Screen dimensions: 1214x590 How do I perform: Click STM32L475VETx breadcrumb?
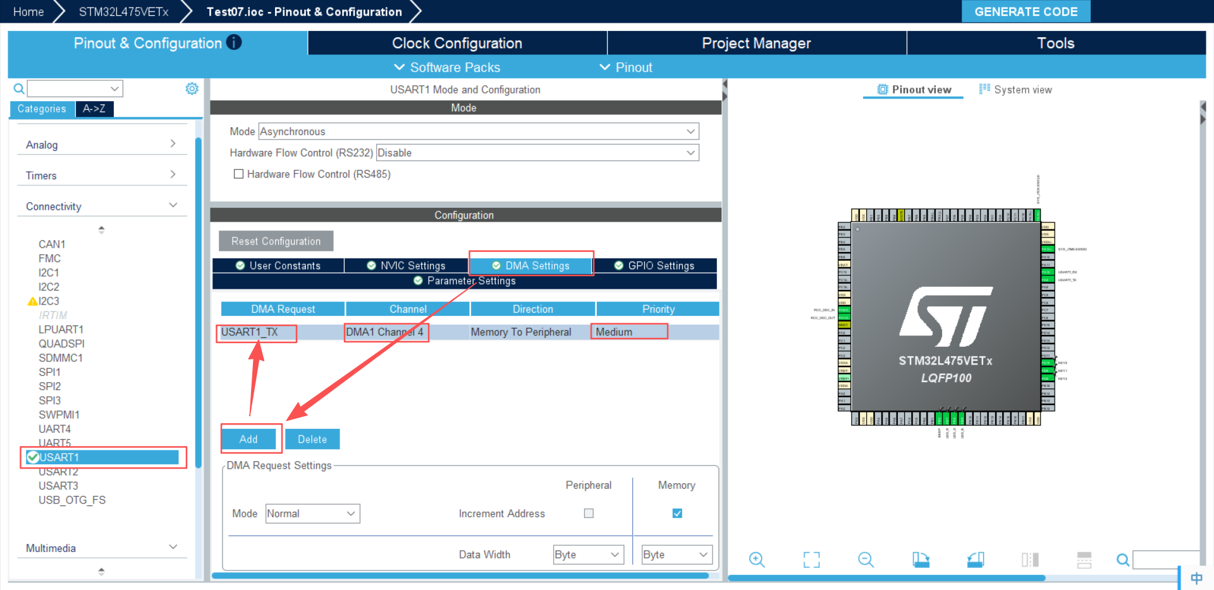tap(123, 11)
